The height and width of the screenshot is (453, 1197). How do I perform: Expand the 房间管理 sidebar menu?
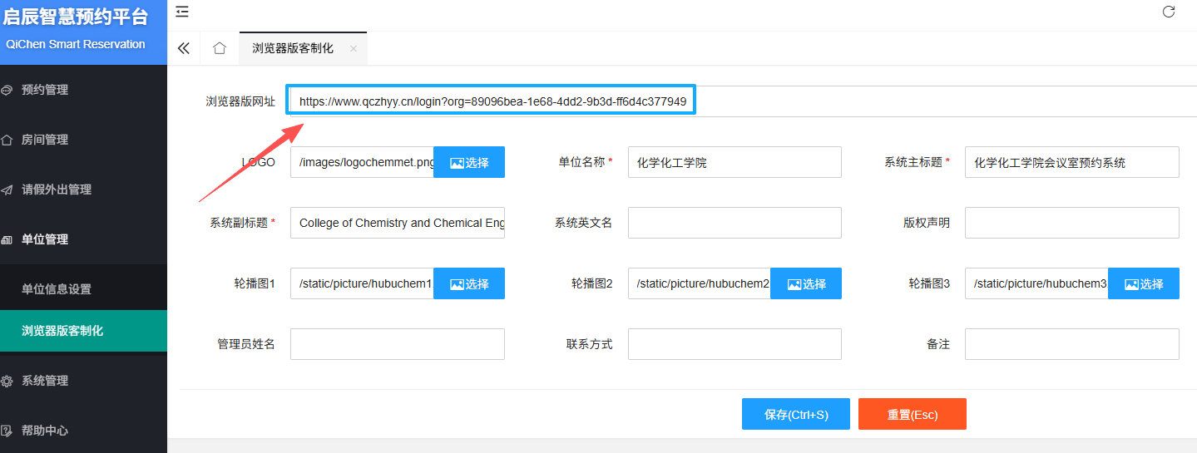tap(45, 140)
